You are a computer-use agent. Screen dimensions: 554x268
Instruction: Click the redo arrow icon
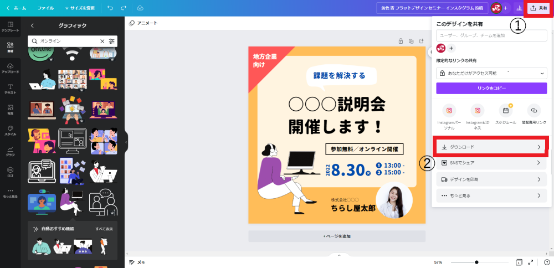click(124, 8)
